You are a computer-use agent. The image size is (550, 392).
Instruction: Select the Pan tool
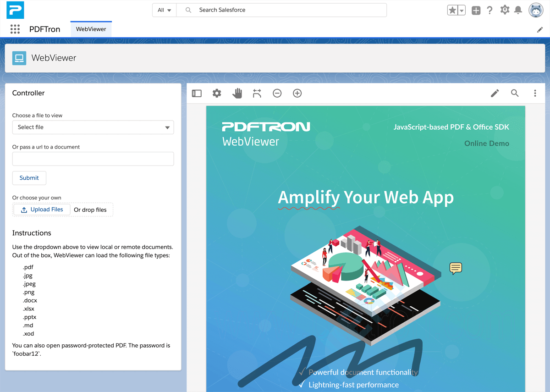pos(237,93)
